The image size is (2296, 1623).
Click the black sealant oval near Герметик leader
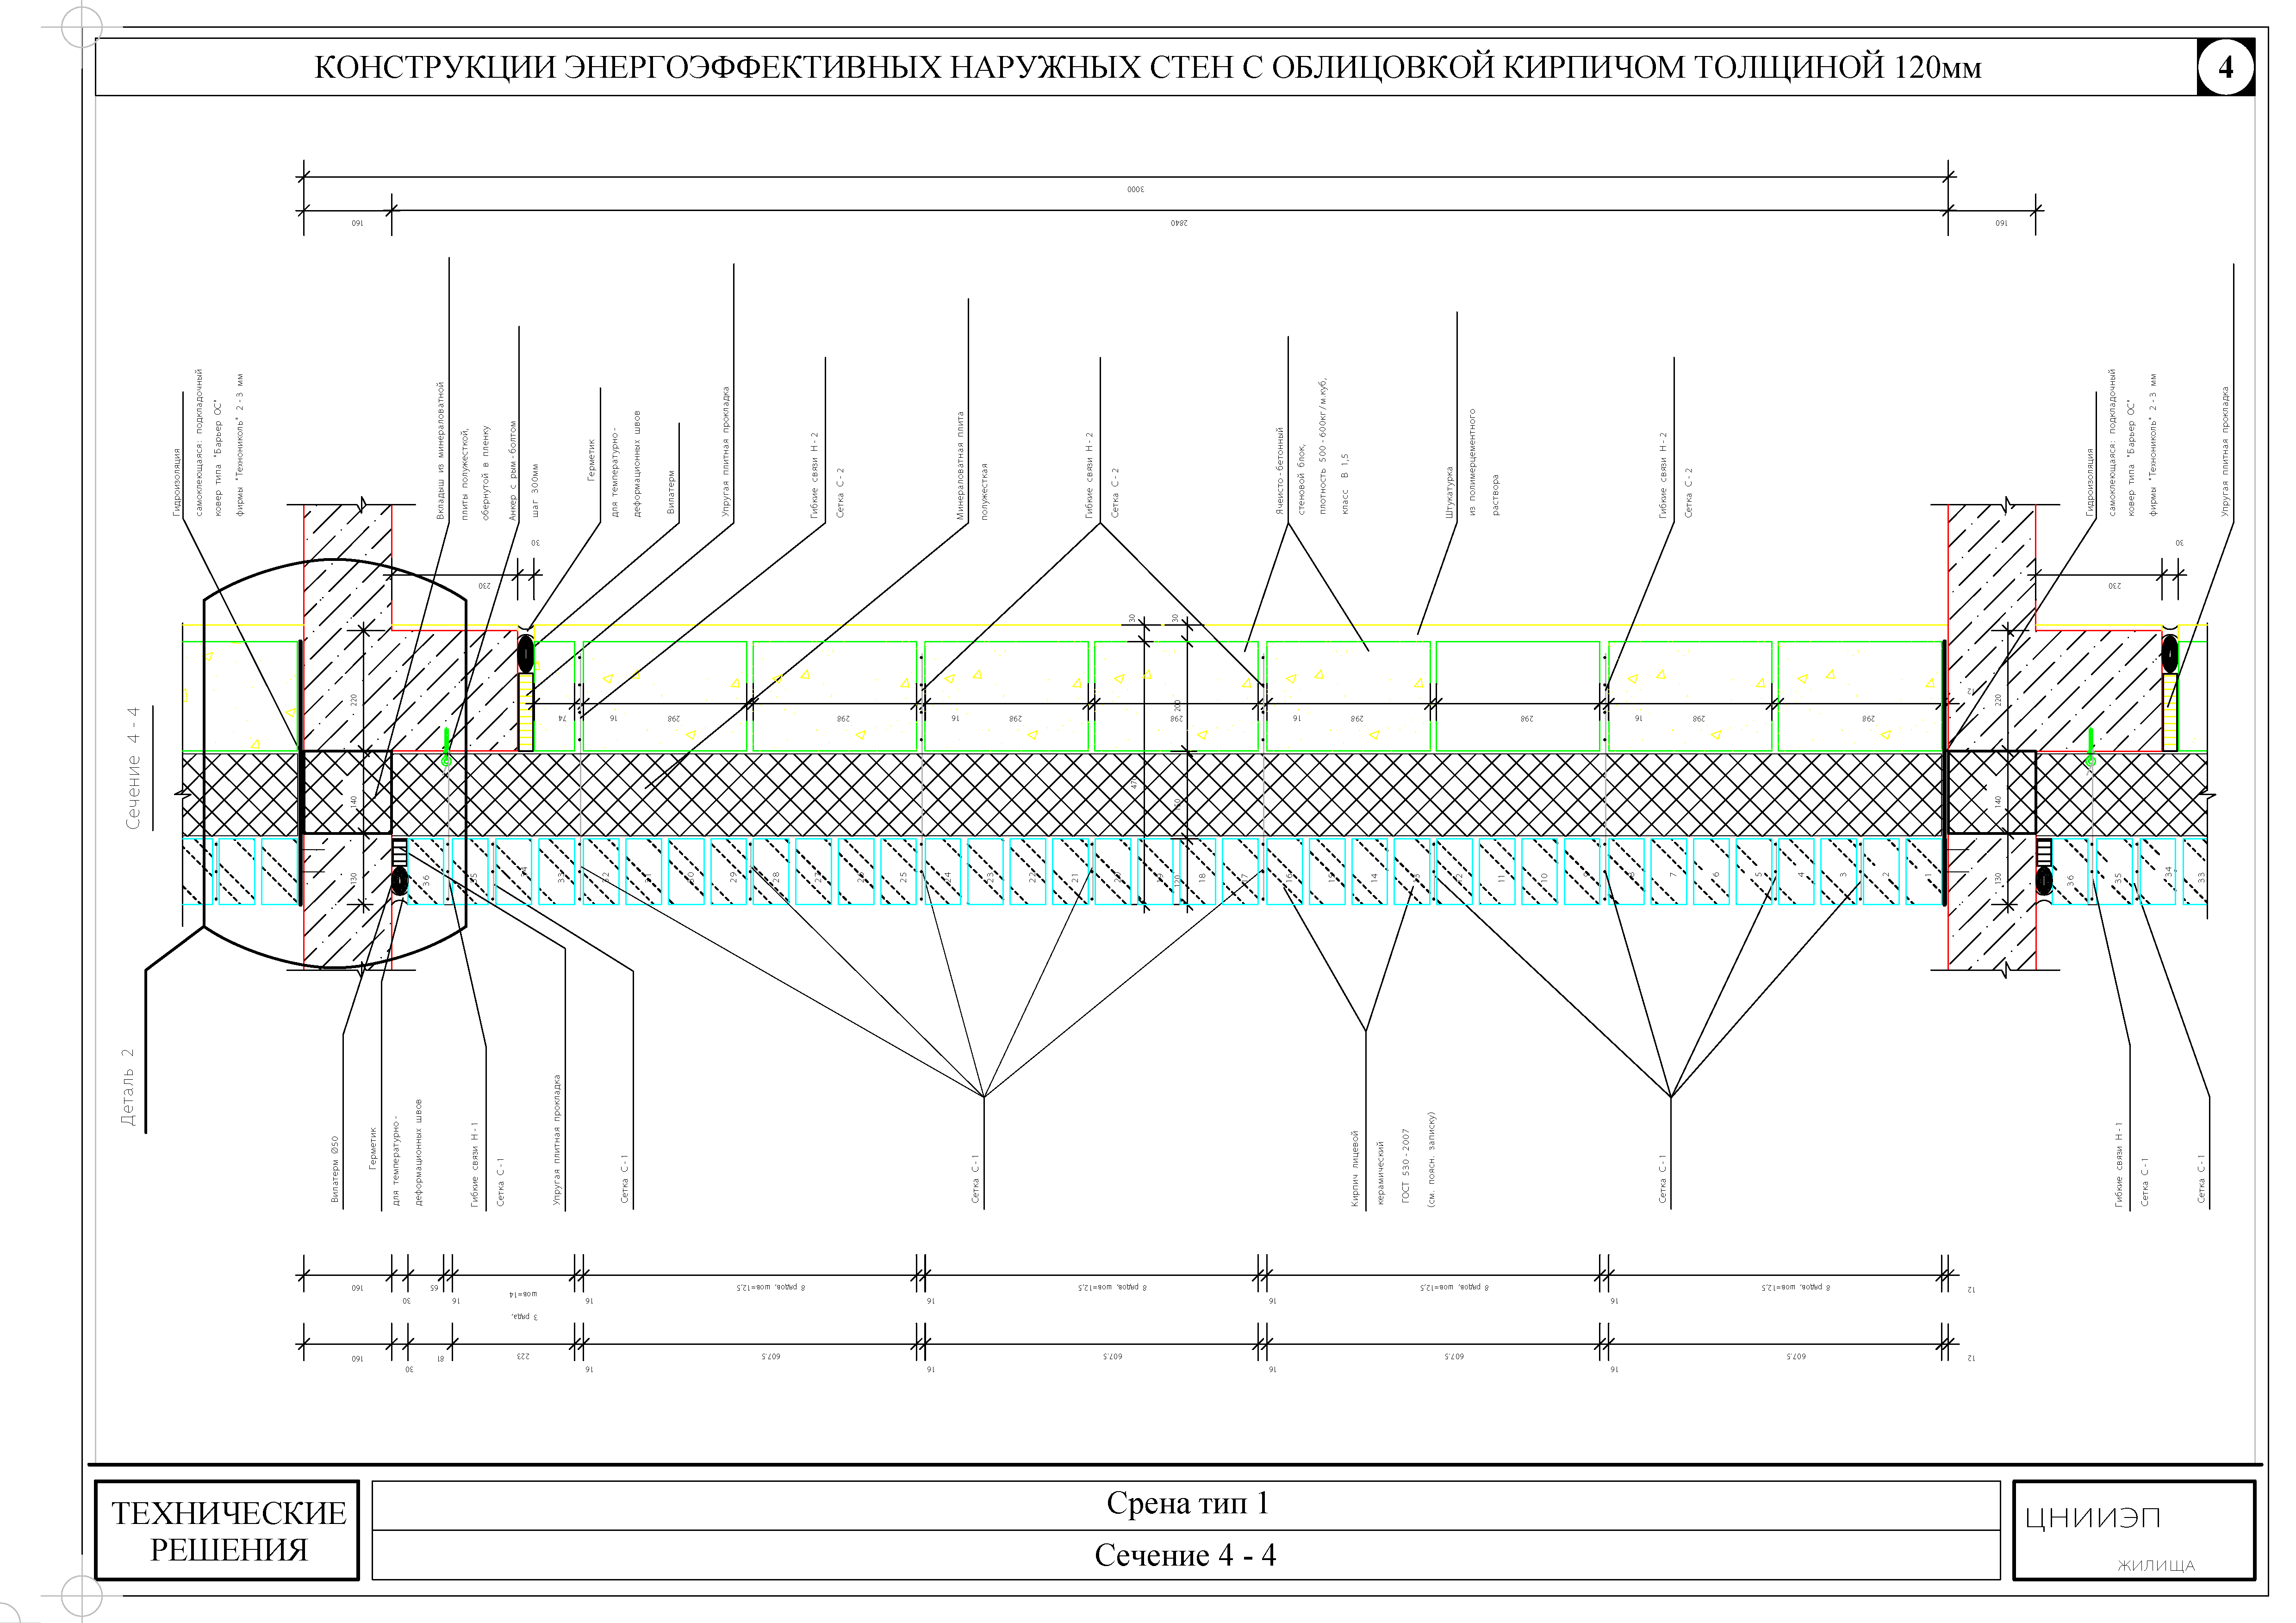click(525, 655)
